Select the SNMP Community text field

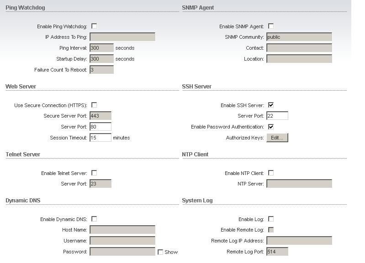pyautogui.click(x=299, y=37)
